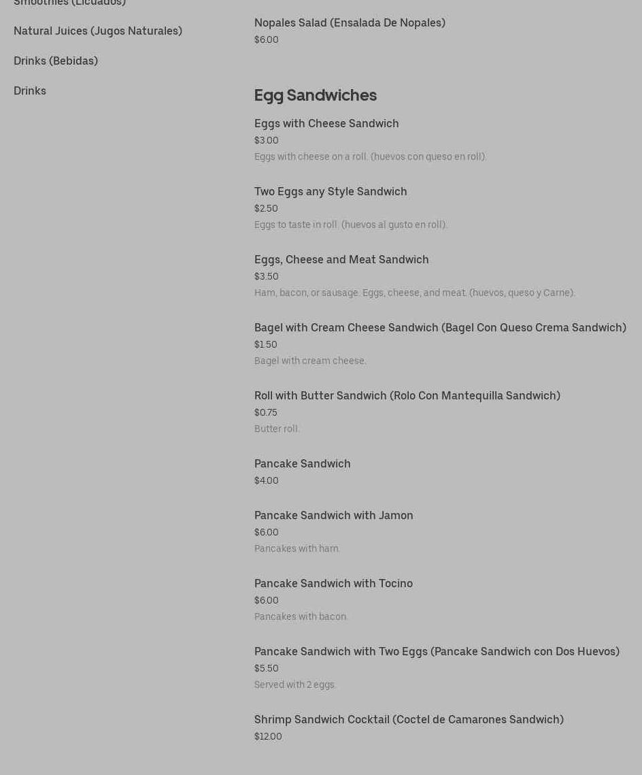
Task: Select Pancake Sandwich with Jamon
Action: 334,515
